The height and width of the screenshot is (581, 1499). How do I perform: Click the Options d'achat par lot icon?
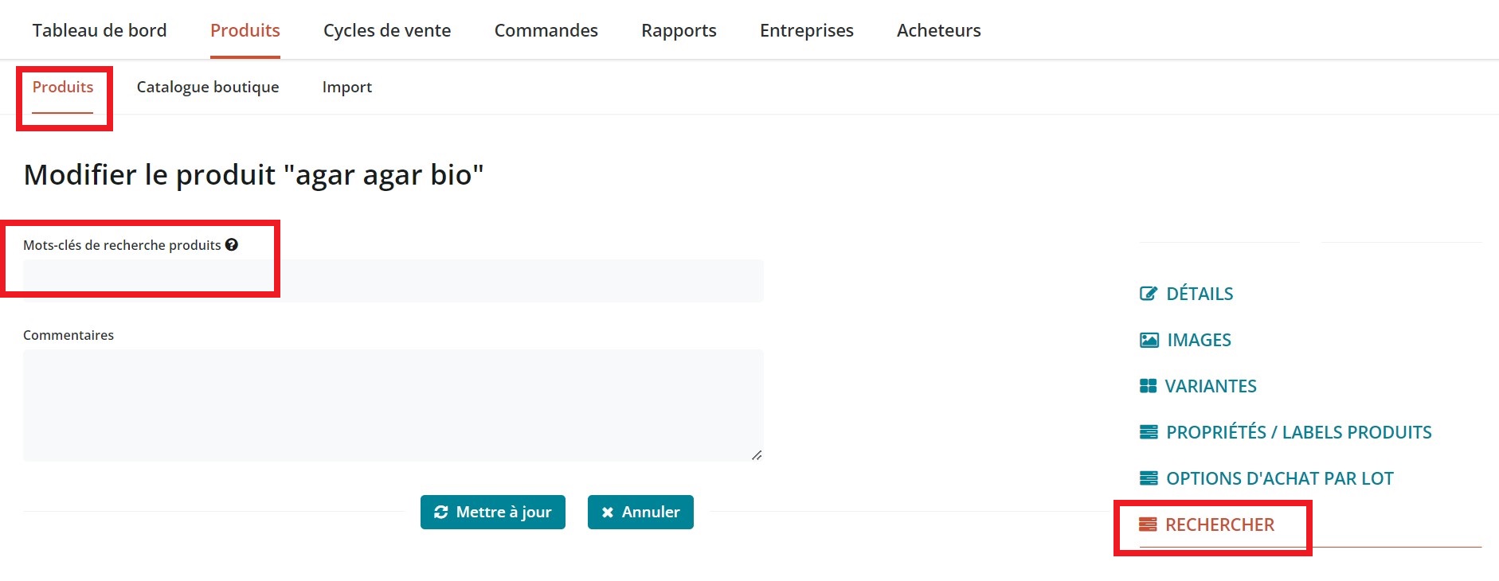pos(1149,478)
